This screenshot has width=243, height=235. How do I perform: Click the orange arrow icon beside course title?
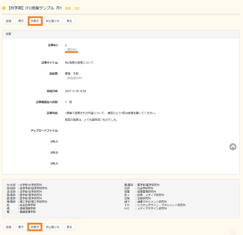pyautogui.click(x=4, y=8)
